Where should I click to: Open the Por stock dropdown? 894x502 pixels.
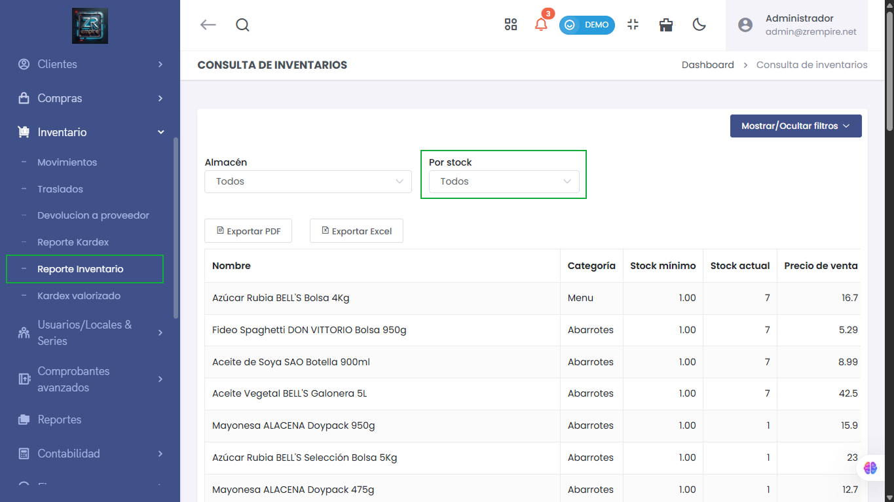504,181
